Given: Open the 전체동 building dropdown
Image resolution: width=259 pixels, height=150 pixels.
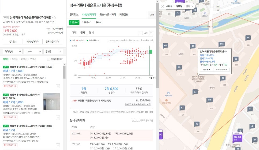Looking at the screenshot, I should (x=53, y=52).
